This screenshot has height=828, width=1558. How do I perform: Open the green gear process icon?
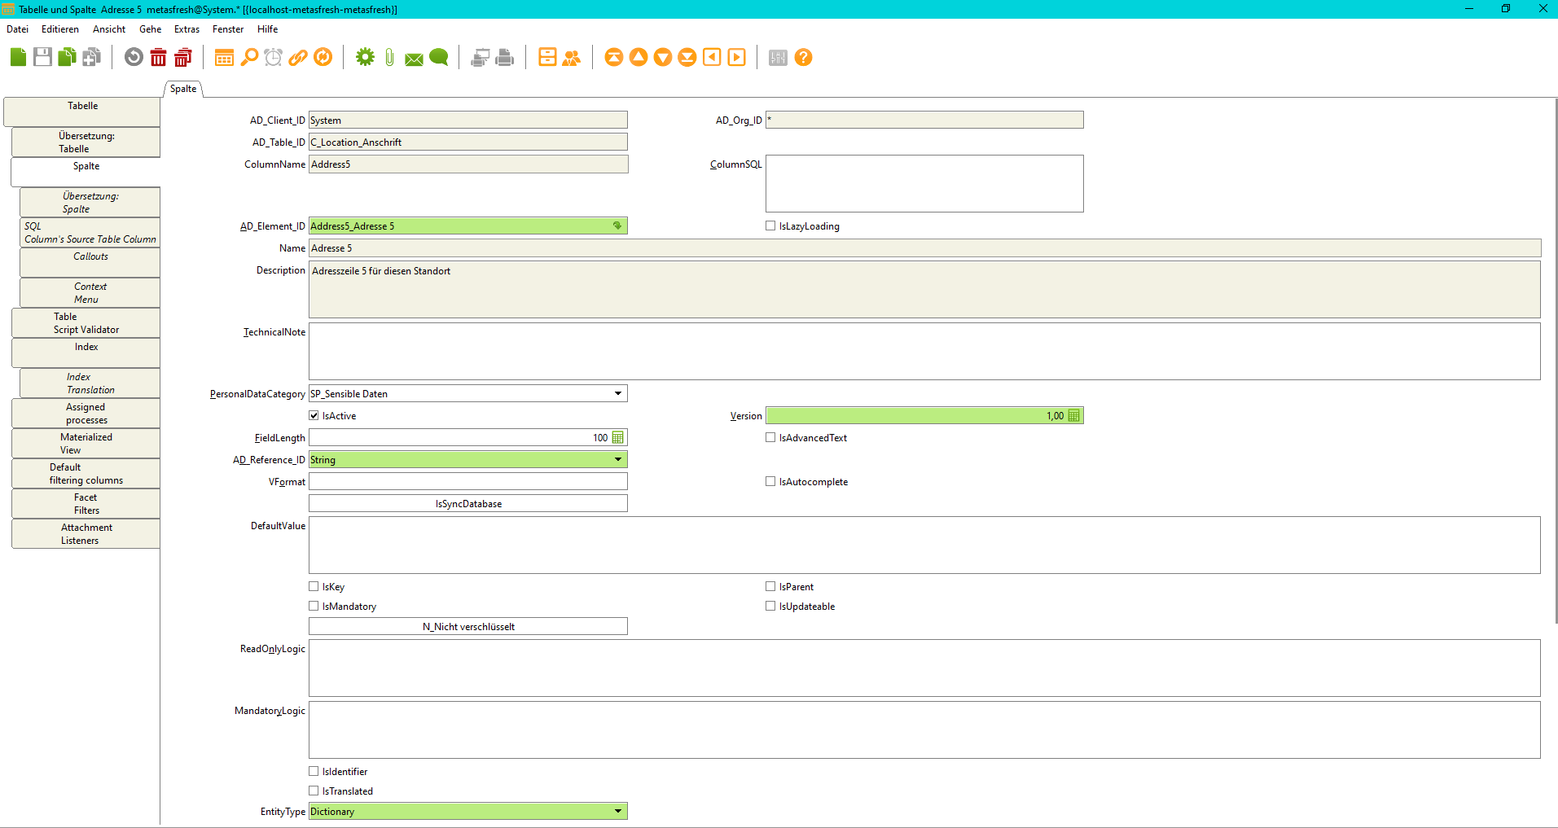[365, 57]
